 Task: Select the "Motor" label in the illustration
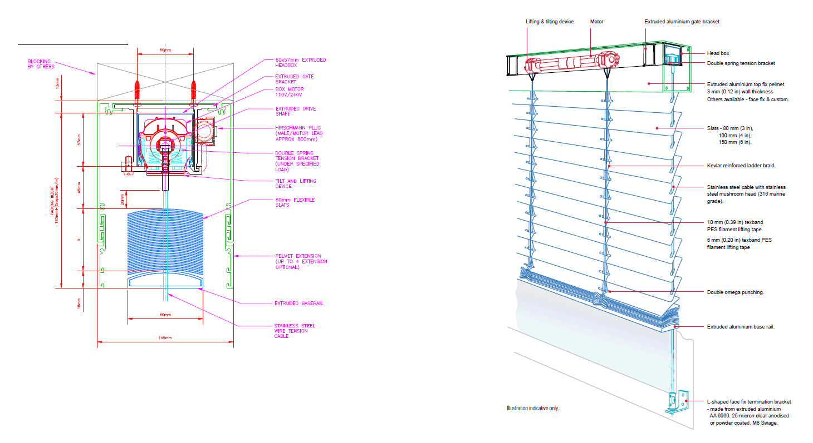pos(597,22)
